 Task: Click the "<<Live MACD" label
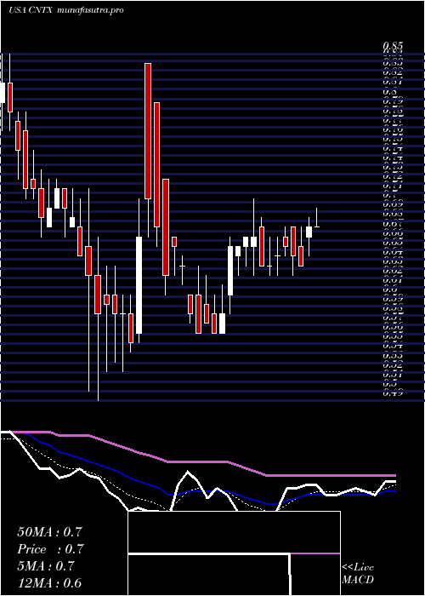click(x=358, y=574)
